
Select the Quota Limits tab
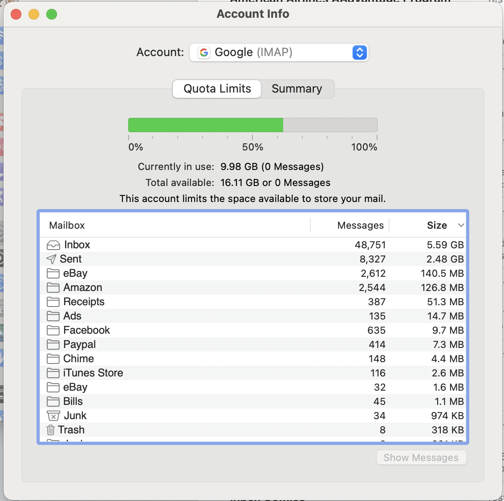(217, 89)
